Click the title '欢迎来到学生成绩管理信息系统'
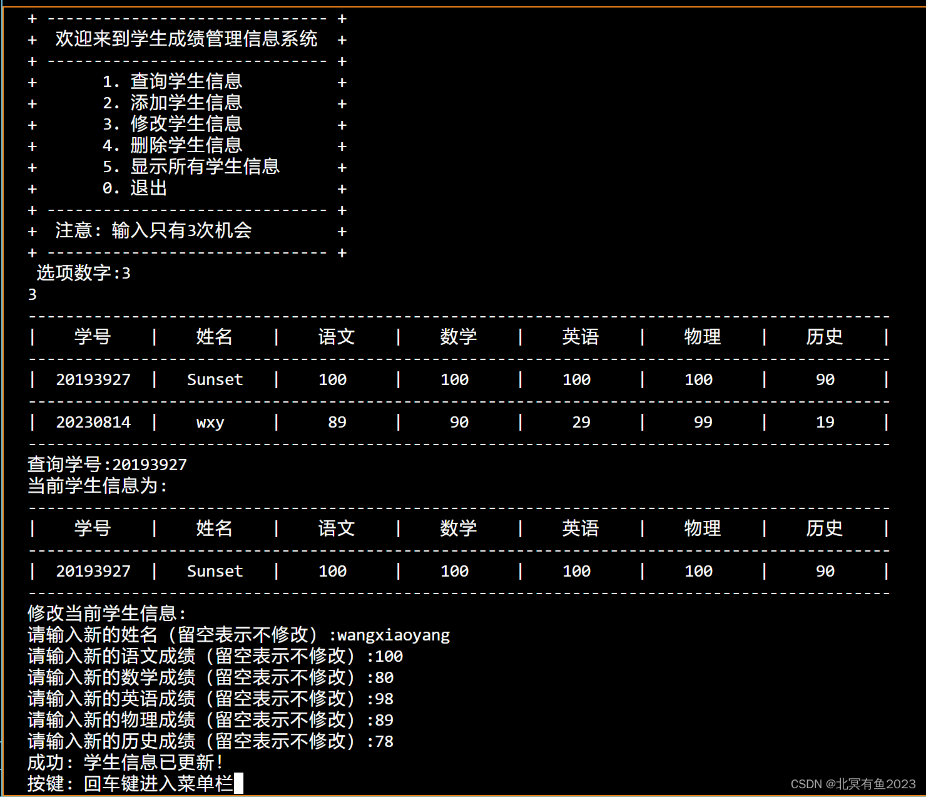Screen dimensions: 926x797 coord(186,39)
